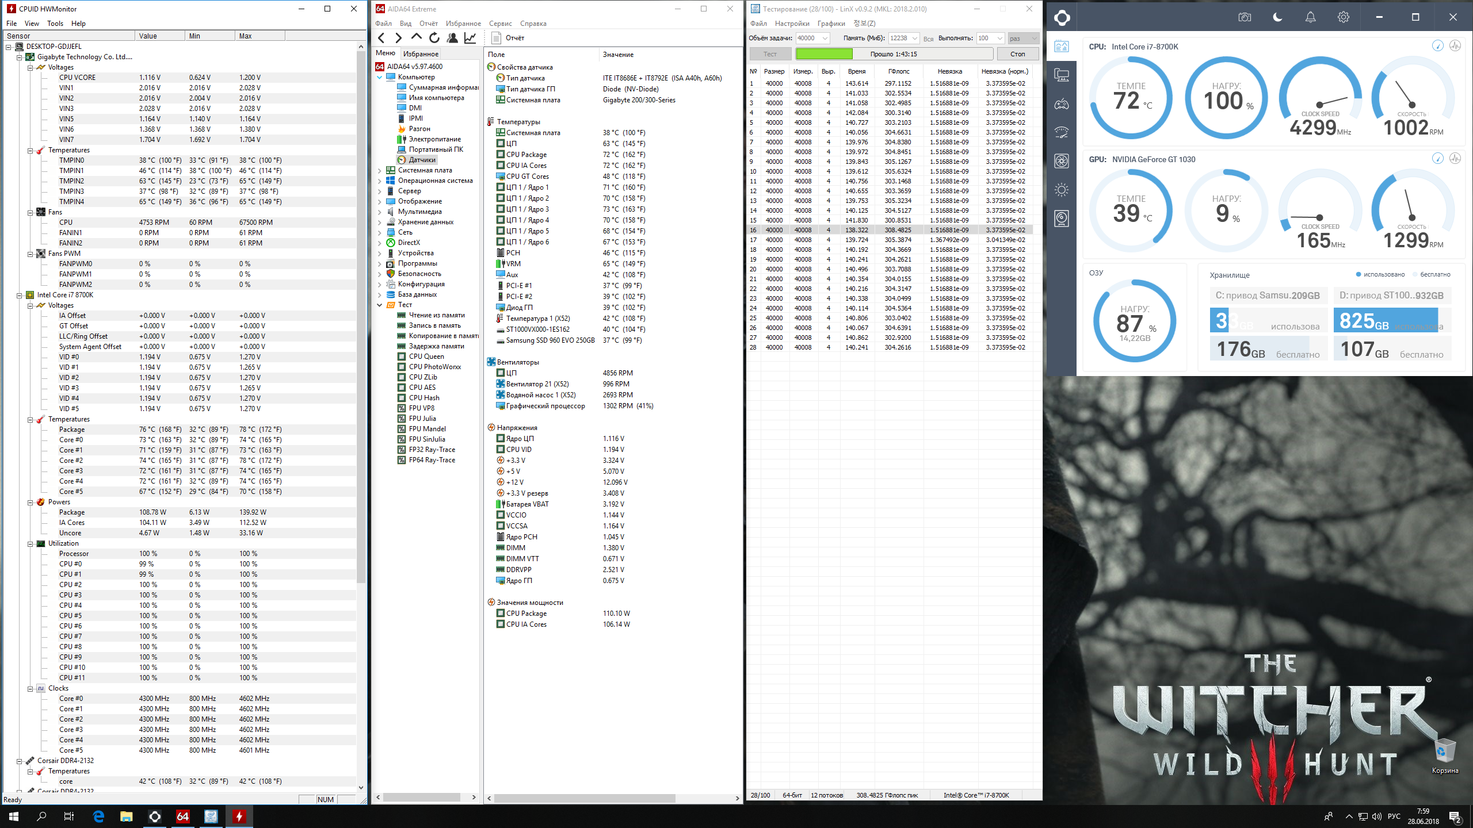This screenshot has height=828, width=1473.
Task: Open CAM notifications bell
Action: coord(1310,17)
